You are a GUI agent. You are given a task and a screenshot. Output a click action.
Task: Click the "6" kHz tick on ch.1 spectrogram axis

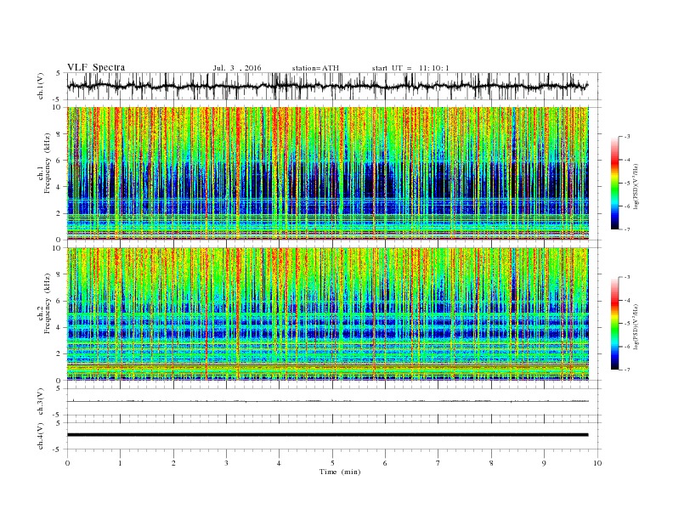point(59,161)
